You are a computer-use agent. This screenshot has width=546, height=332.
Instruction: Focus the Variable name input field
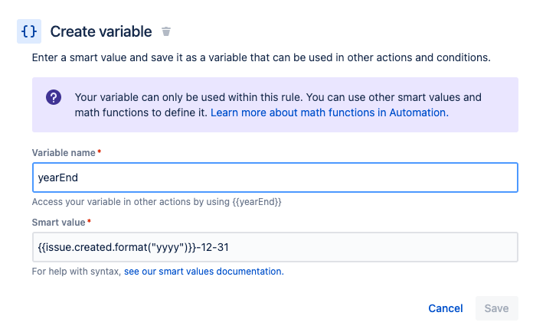point(275,177)
